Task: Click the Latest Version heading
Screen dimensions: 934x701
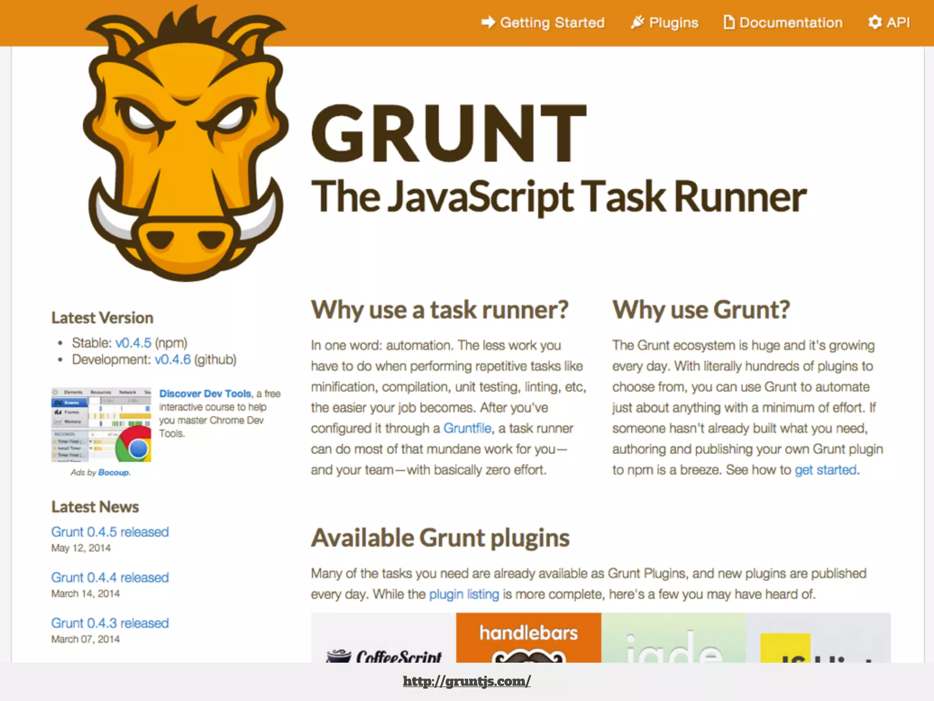Action: (102, 318)
